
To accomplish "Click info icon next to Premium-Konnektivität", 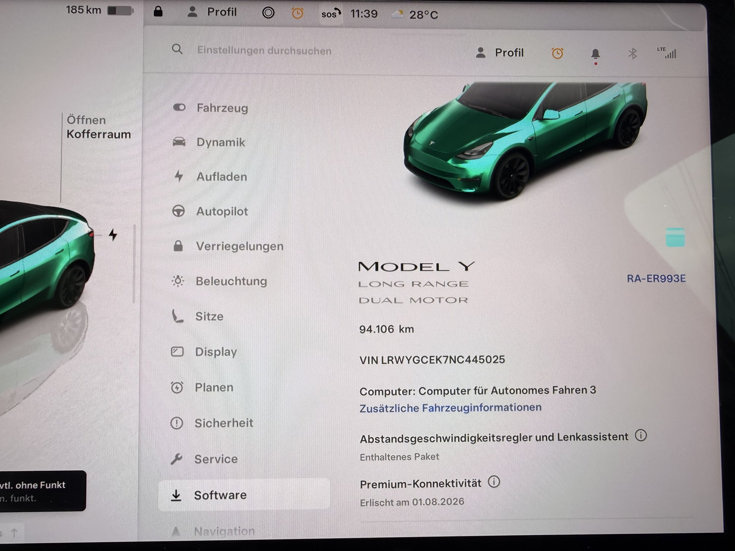I will [x=494, y=482].
